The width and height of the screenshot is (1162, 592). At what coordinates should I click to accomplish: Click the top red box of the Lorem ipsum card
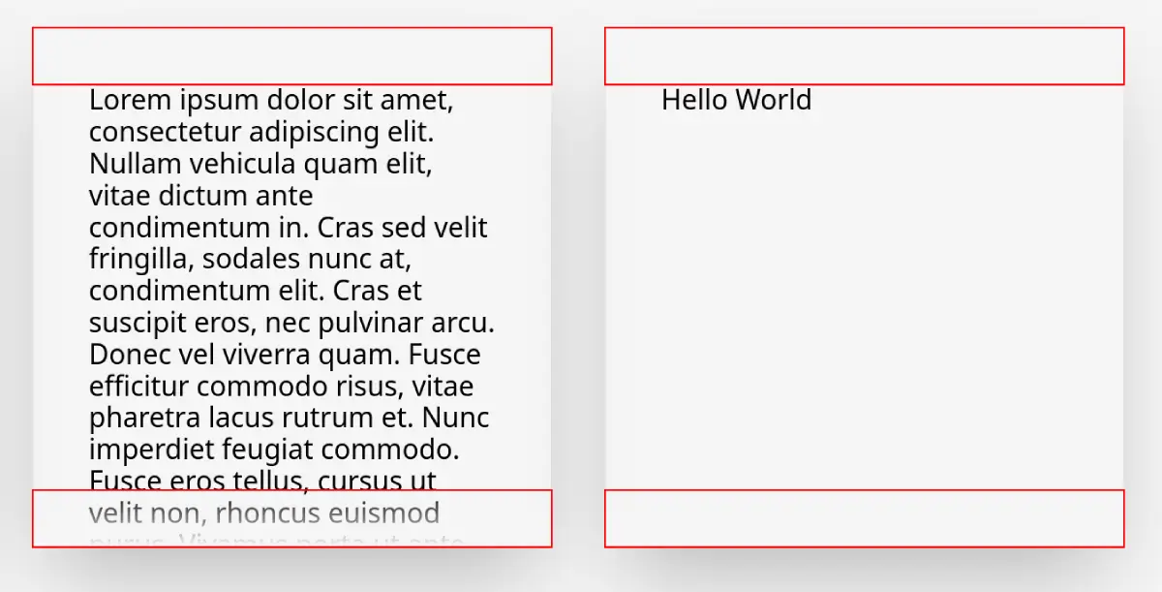click(x=291, y=56)
